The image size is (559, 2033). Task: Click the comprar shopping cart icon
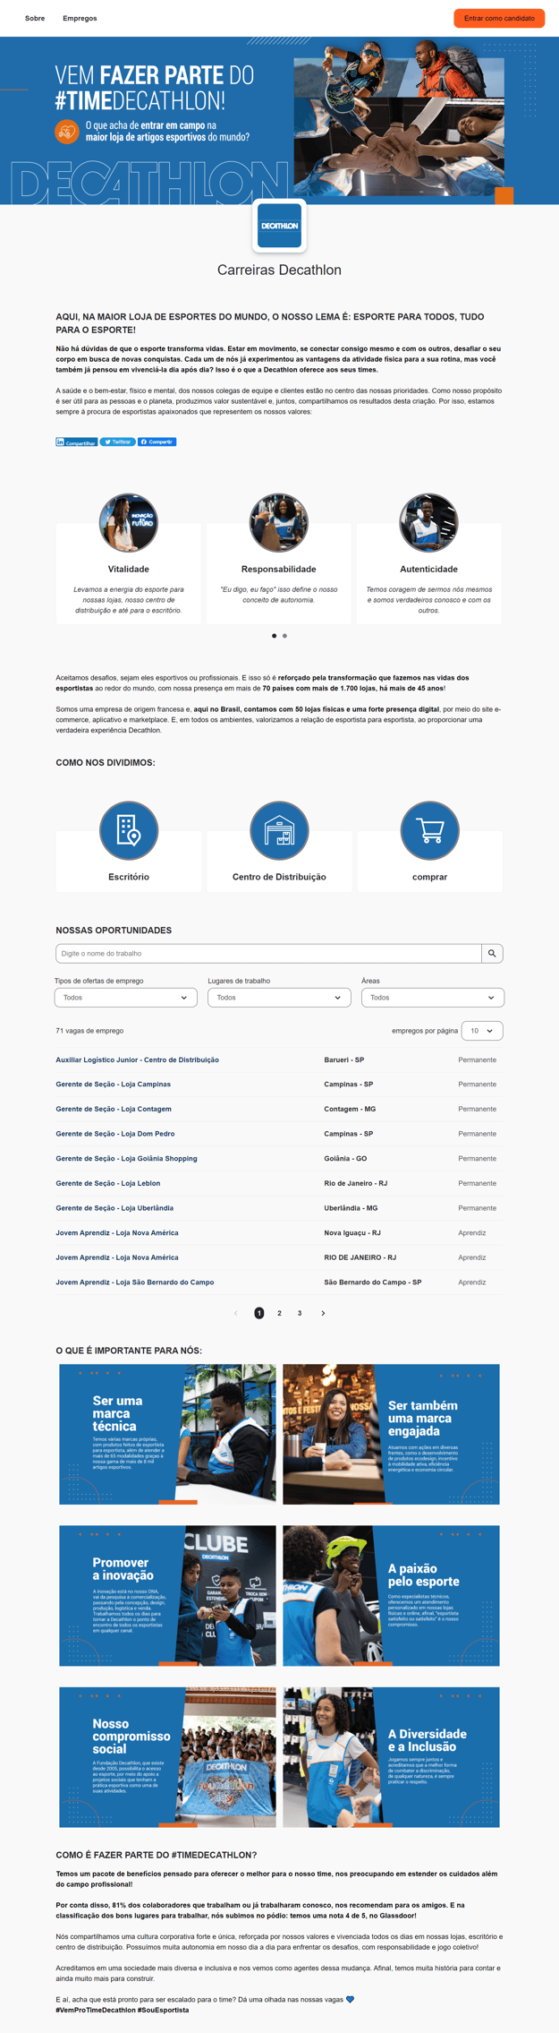(429, 830)
